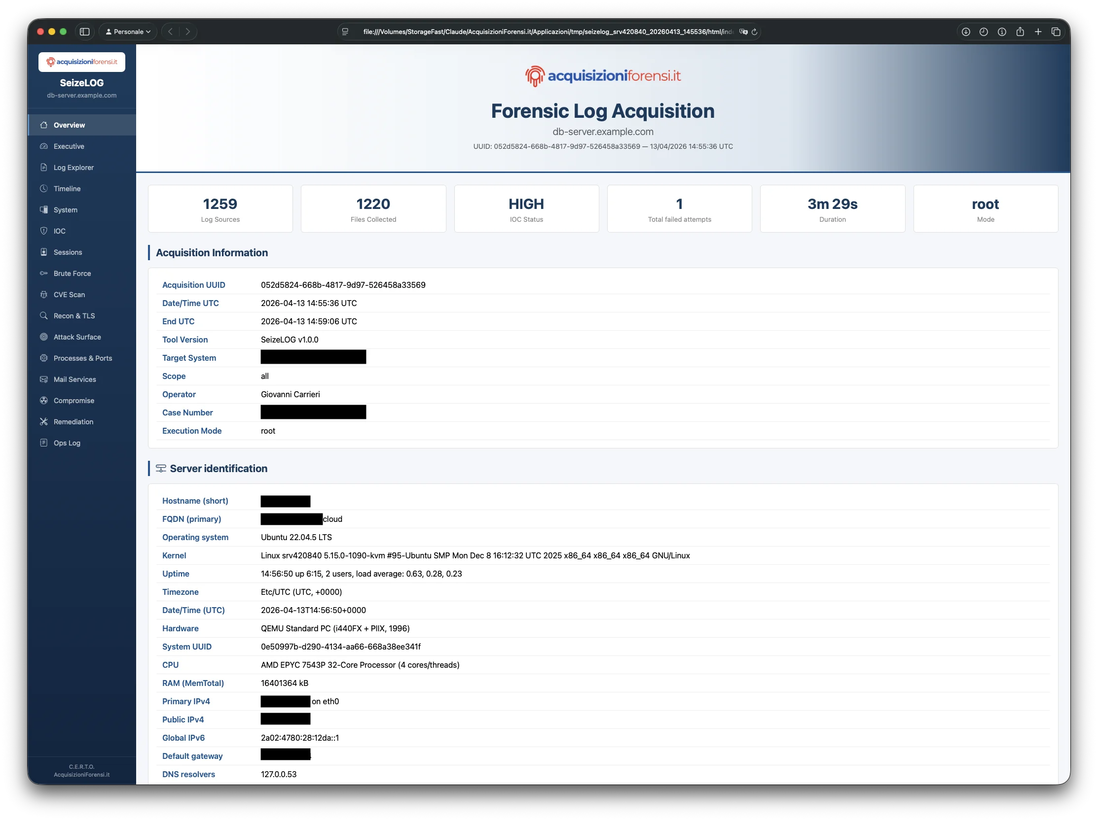Viewport: 1098px width, 821px height.
Task: Open the Compromise globe icon
Action: [x=45, y=400]
